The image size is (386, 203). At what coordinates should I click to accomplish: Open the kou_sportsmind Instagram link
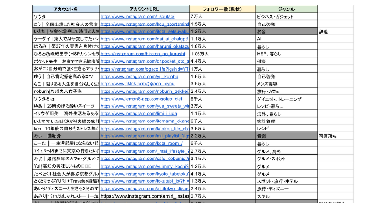pos(145,24)
